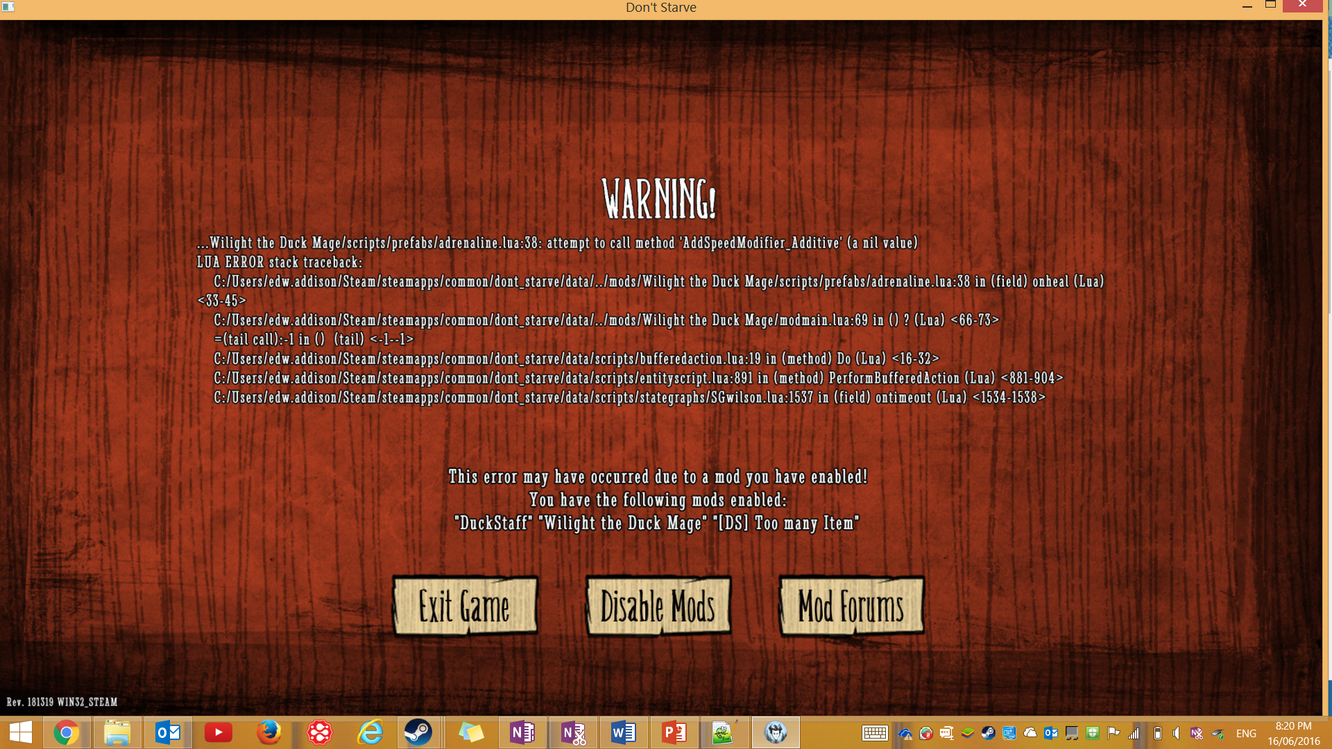The image size is (1332, 749).
Task: Open Internet Explorer in the taskbar
Action: pyautogui.click(x=370, y=733)
